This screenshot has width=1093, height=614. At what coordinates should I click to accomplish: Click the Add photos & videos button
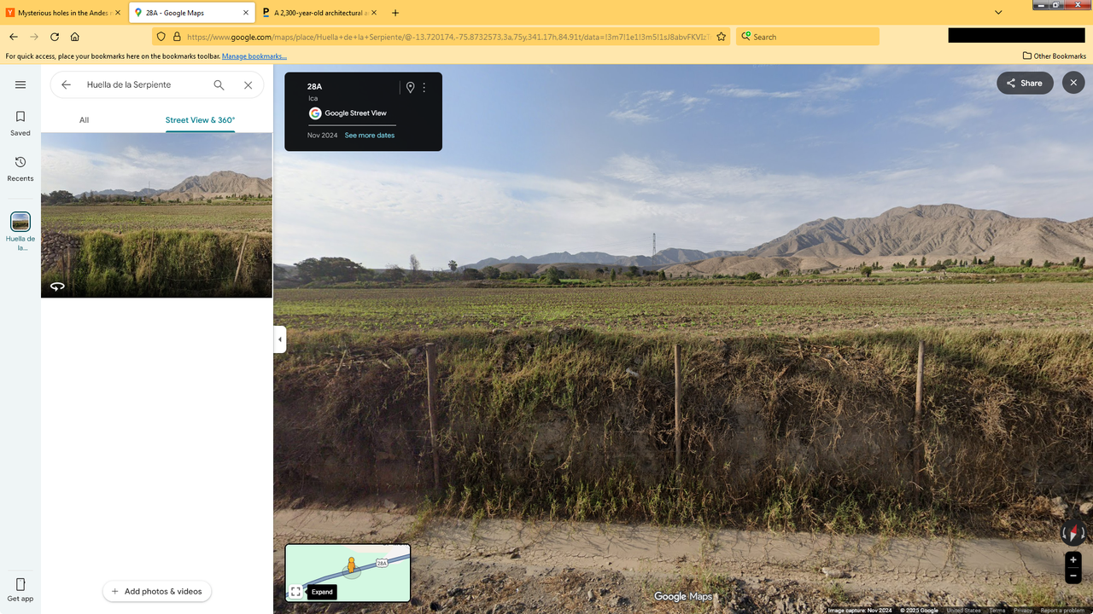(156, 591)
